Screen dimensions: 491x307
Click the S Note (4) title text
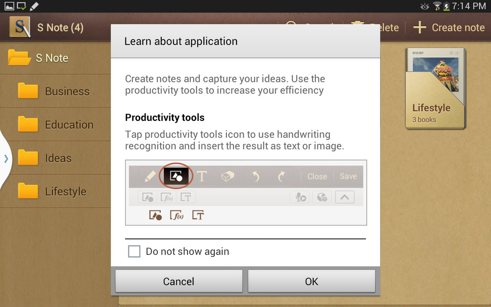(60, 28)
